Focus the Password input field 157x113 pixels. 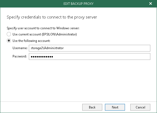89,56
